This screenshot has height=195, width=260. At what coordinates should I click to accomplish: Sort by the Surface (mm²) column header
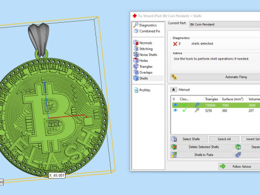pyautogui.click(x=232, y=99)
